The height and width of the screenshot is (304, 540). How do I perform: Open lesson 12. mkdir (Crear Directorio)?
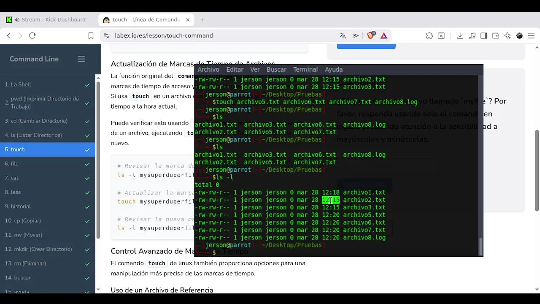tap(47, 250)
